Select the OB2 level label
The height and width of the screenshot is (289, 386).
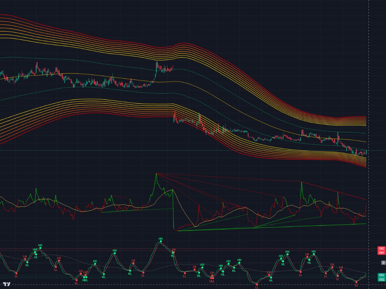point(381,249)
